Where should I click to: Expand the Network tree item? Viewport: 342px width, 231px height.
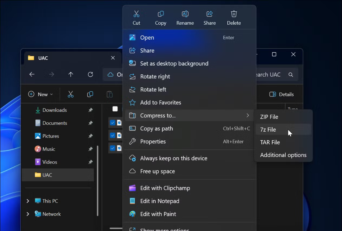[28, 214]
